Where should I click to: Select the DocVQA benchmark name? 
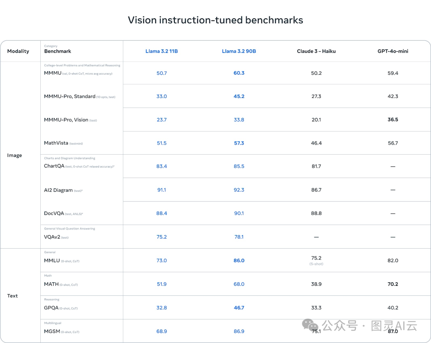pos(54,213)
